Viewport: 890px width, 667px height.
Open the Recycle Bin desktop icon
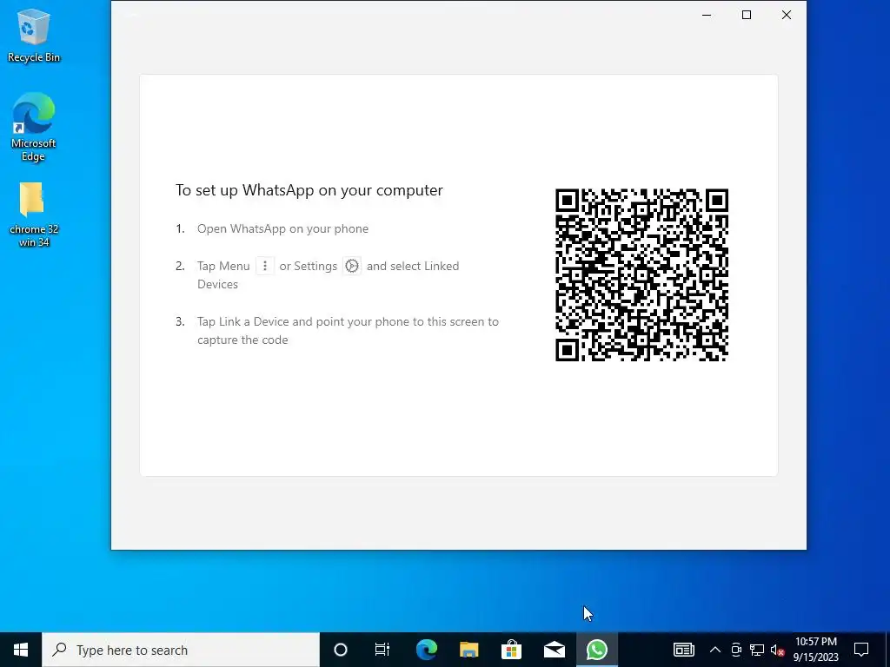click(34, 35)
